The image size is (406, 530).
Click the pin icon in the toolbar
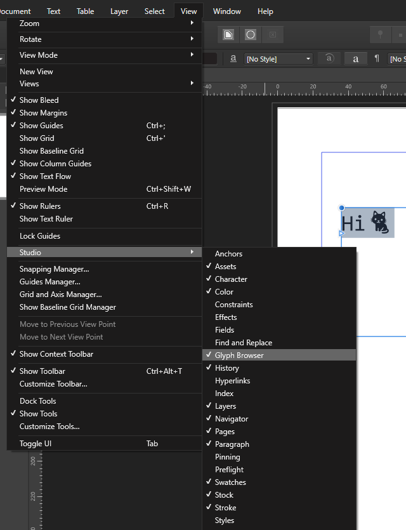pyautogui.click(x=381, y=35)
